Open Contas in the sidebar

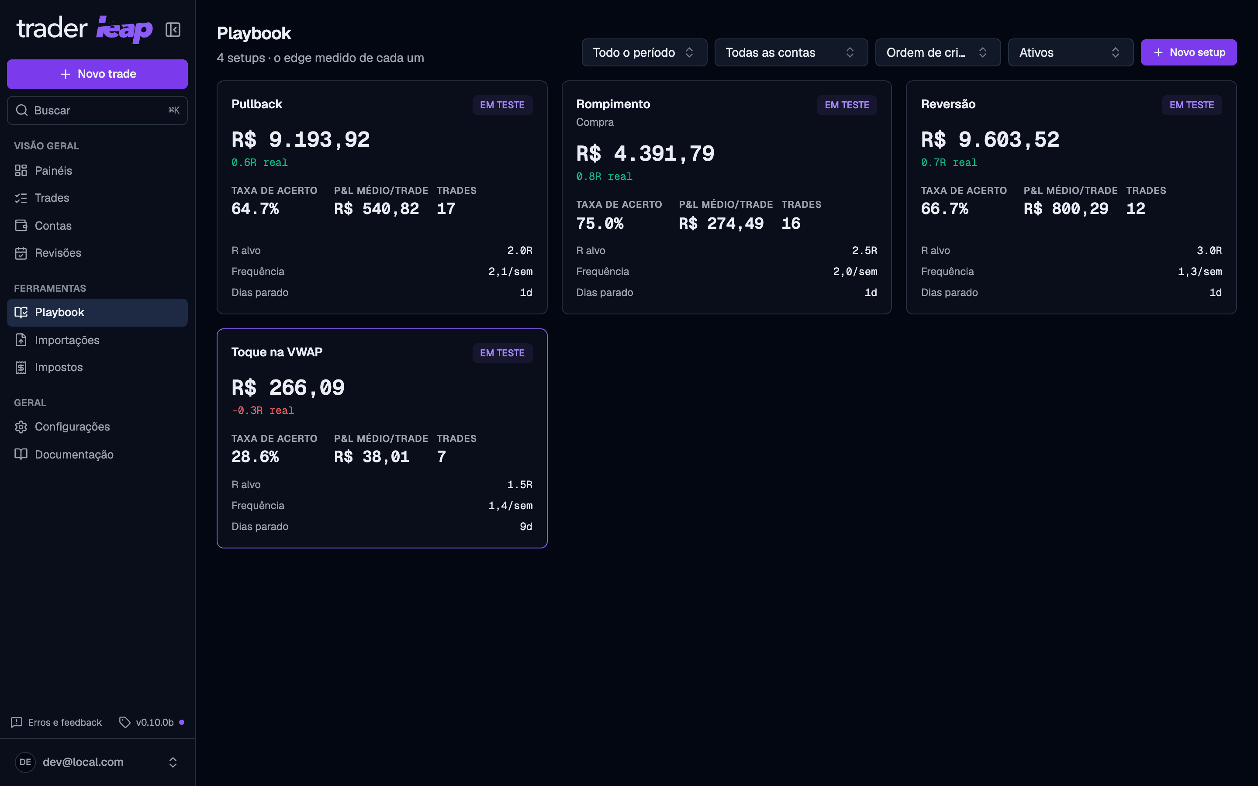pos(97,226)
